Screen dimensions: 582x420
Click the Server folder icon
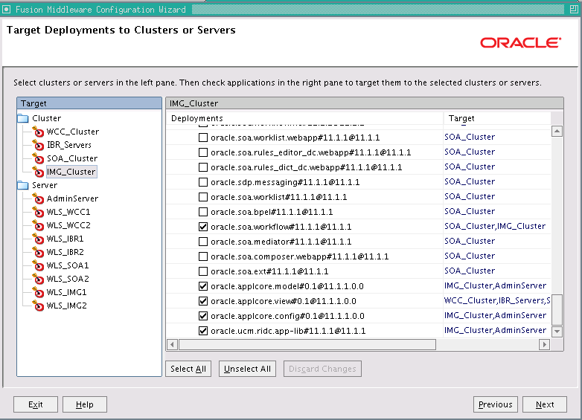click(23, 185)
